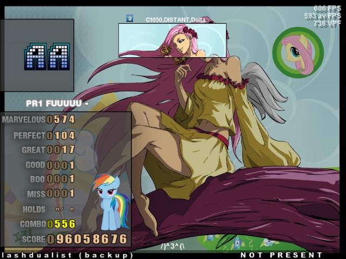Click the PERFECT label

(29, 135)
